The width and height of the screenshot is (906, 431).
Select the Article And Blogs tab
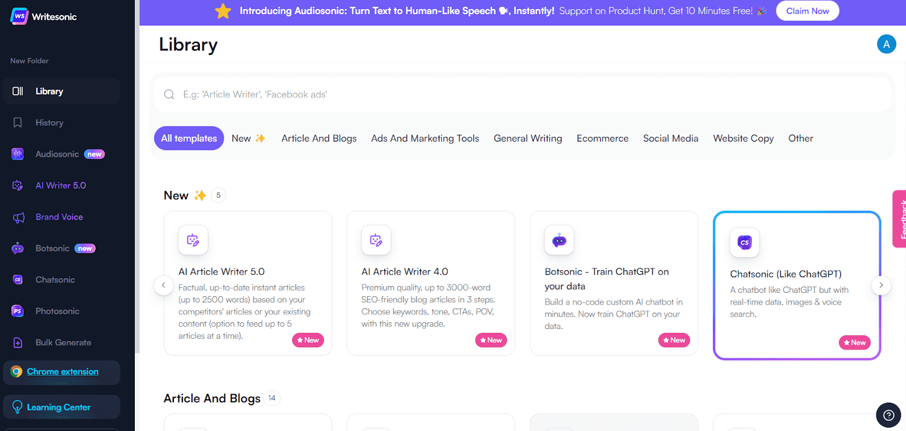pos(319,138)
